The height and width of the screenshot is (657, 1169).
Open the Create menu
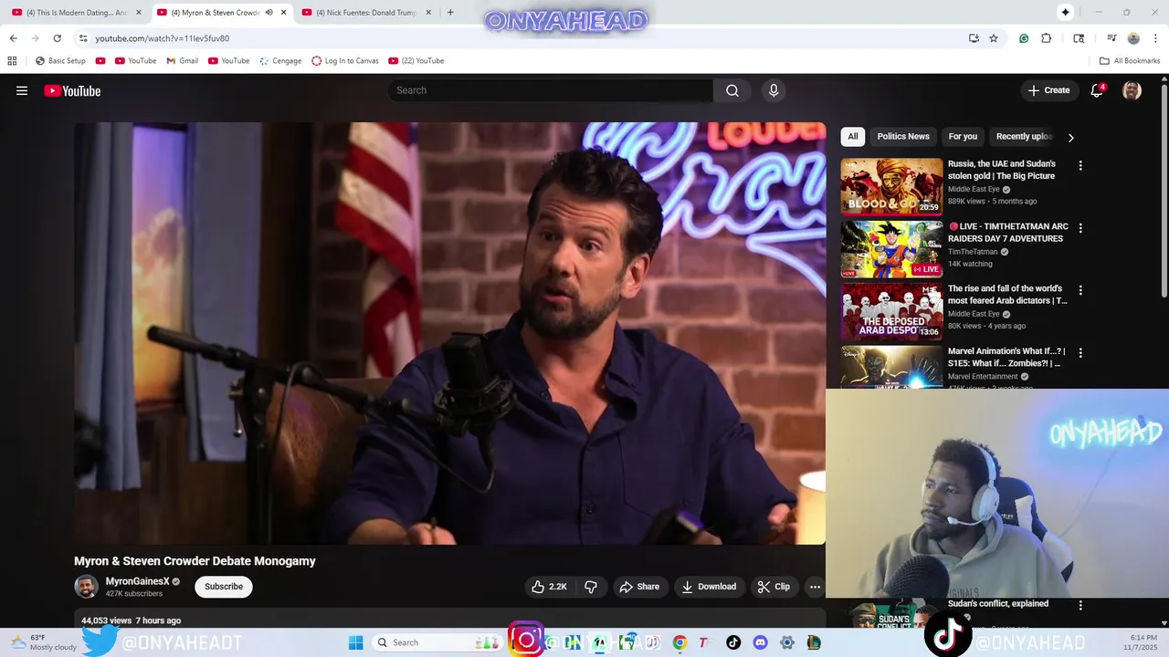pyautogui.click(x=1048, y=90)
